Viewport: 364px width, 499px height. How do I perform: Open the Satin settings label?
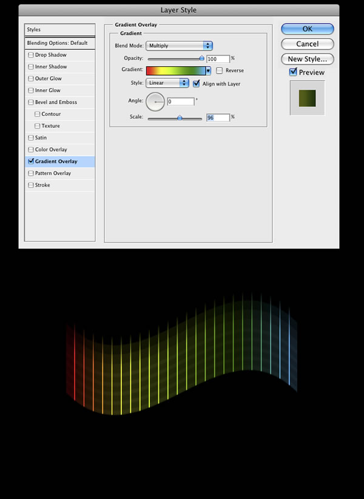(x=41, y=138)
